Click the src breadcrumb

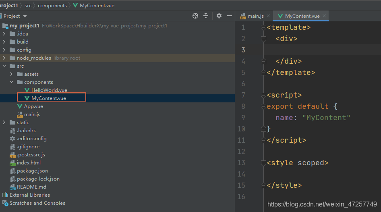click(x=28, y=5)
